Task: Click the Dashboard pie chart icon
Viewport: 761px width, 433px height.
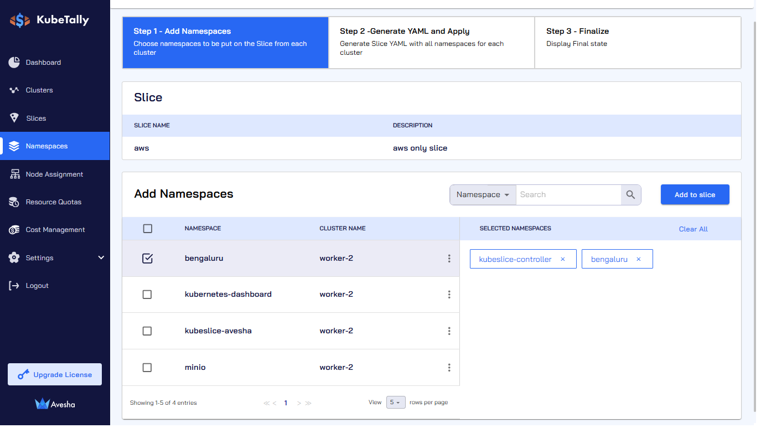Action: point(14,63)
